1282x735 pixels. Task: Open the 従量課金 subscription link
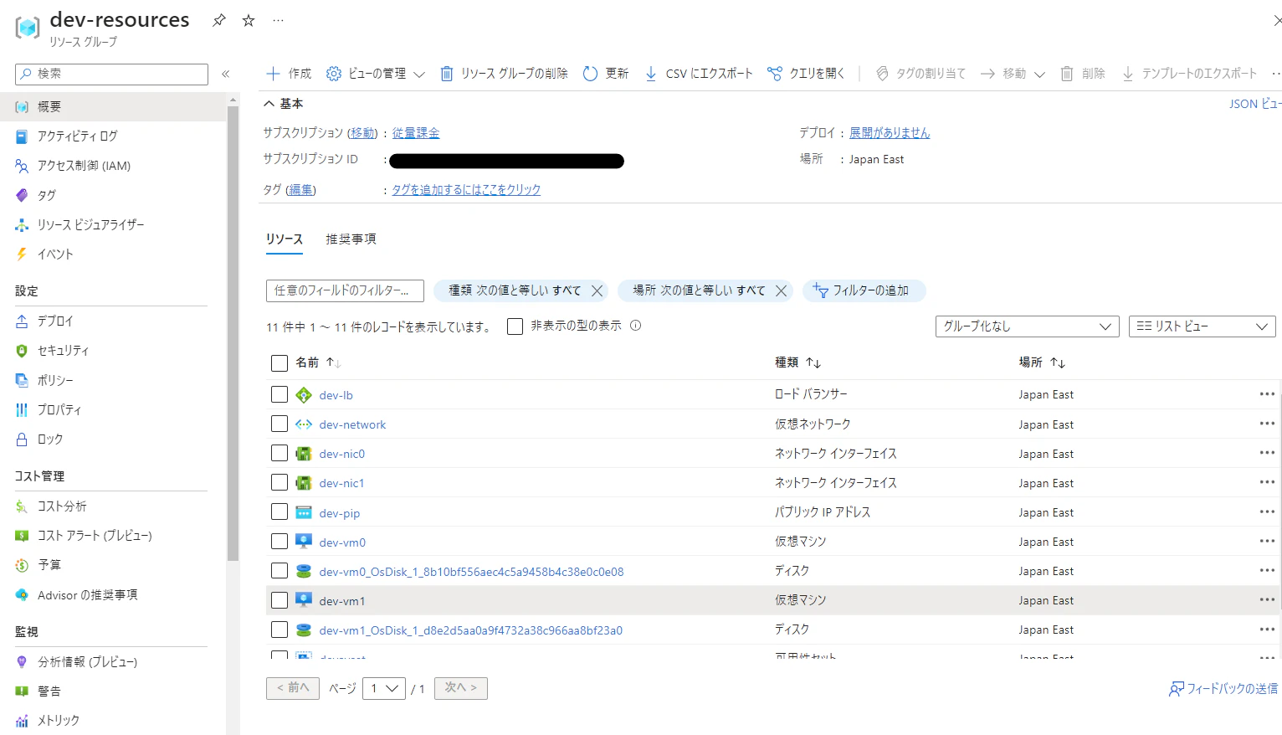pos(416,133)
